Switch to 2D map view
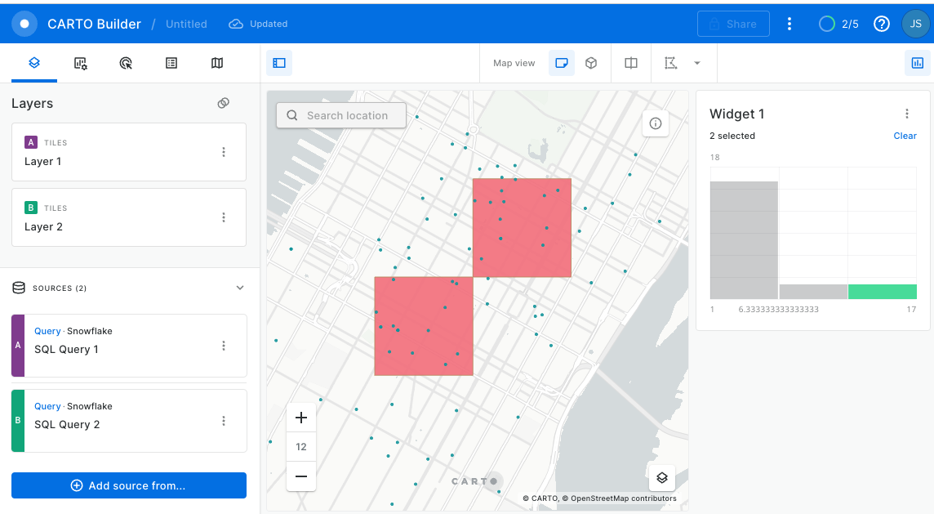This screenshot has height=514, width=934. (562, 63)
